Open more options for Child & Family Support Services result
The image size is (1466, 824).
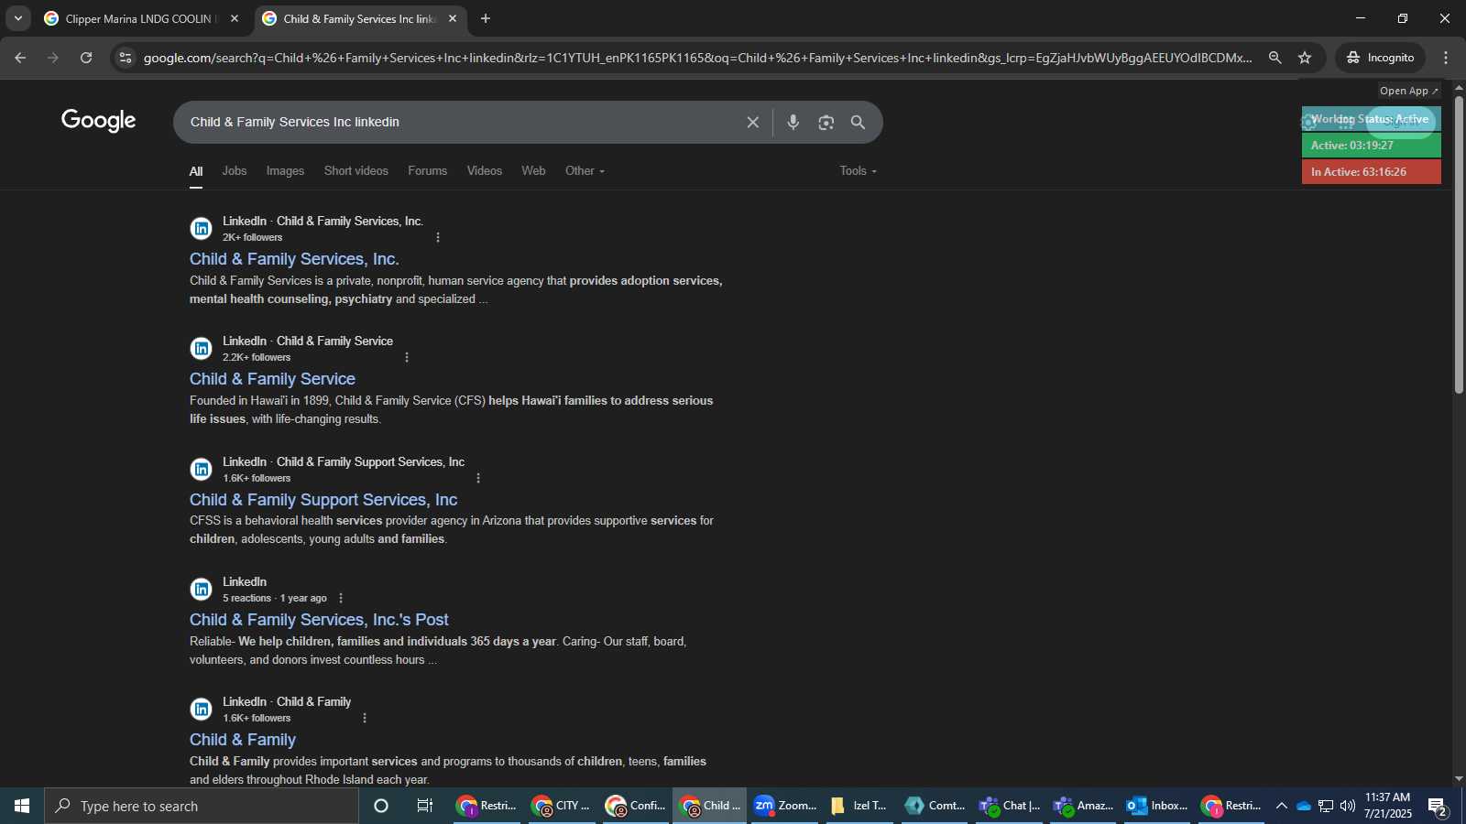pos(478,478)
